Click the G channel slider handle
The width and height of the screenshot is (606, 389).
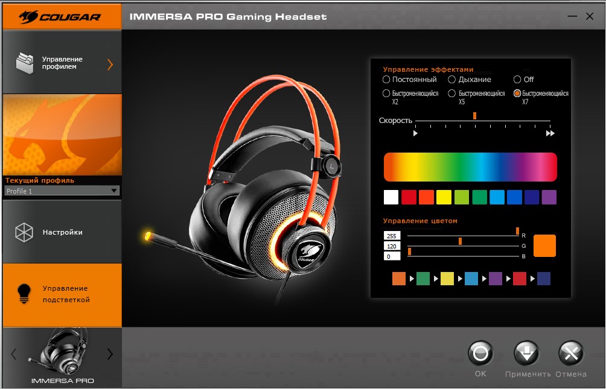460,241
